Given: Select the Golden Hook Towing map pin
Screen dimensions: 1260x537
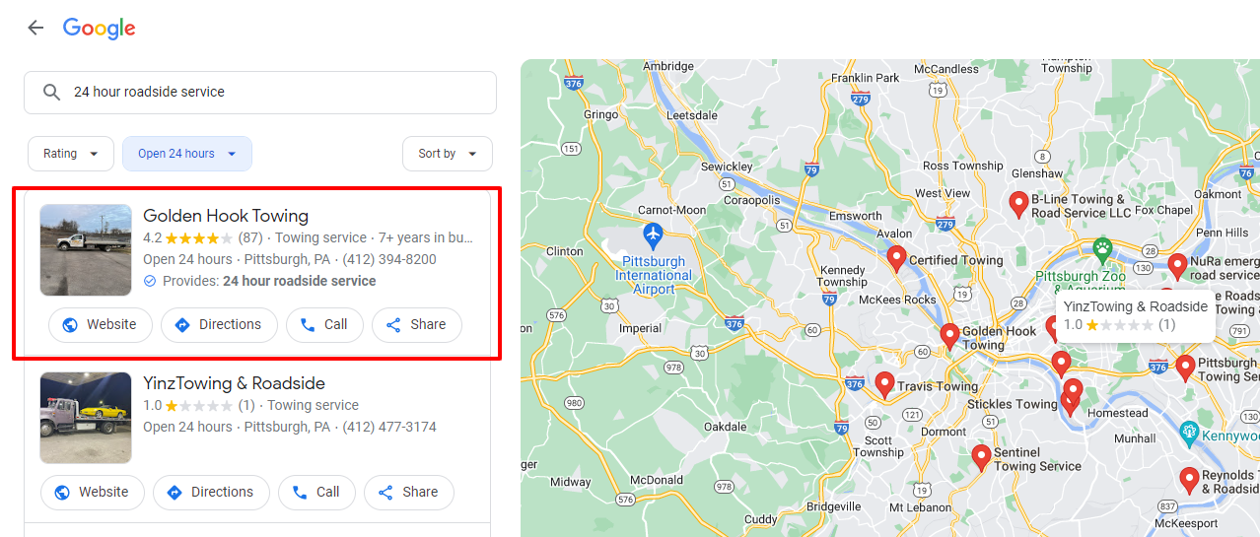Looking at the screenshot, I should tap(949, 335).
